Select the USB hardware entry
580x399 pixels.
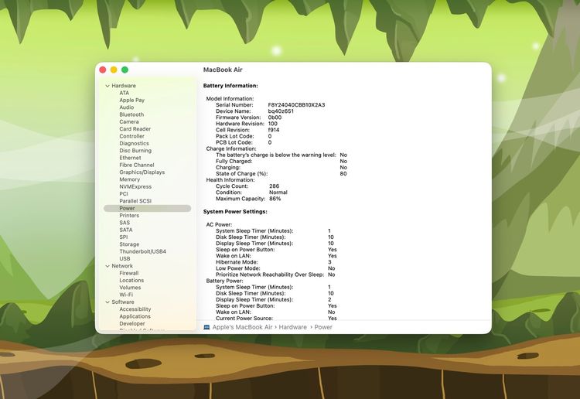[x=125, y=258]
